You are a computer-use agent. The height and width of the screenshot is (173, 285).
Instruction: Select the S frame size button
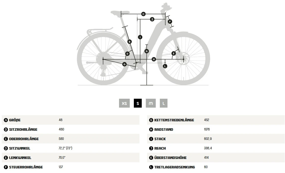138,103
